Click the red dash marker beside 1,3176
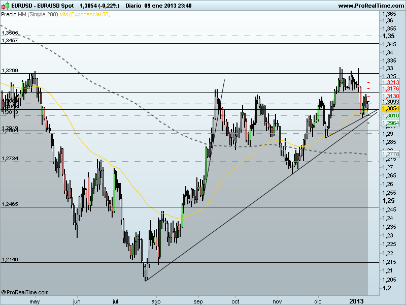The width and height of the screenshot is (406, 305). point(368,88)
